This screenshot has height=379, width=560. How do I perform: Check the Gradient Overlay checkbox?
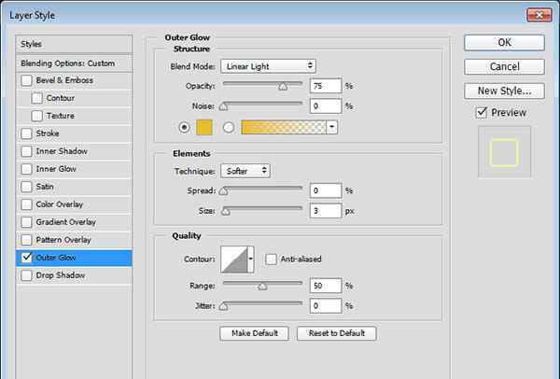coord(26,222)
